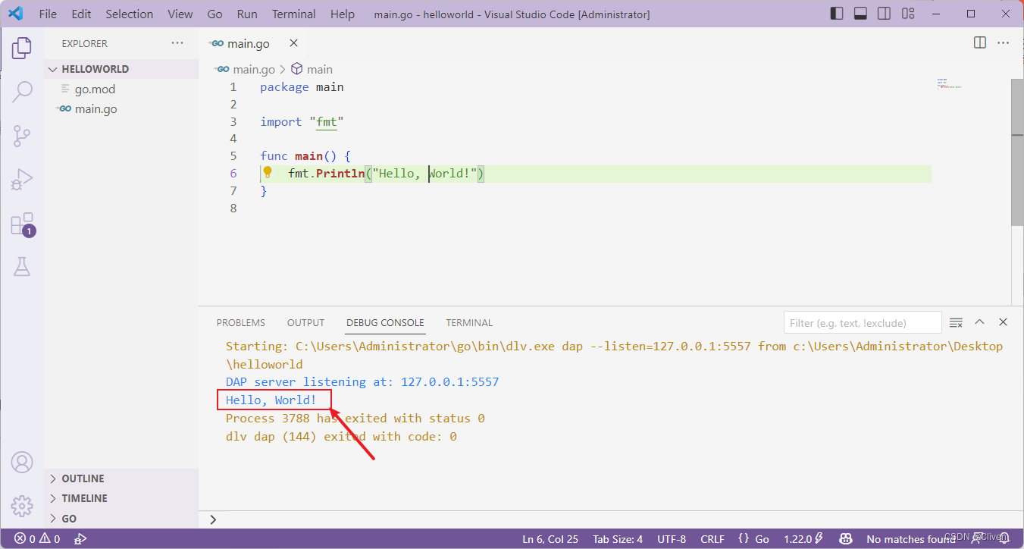
Task: Toggle bottom panel layout icon
Action: pos(860,14)
